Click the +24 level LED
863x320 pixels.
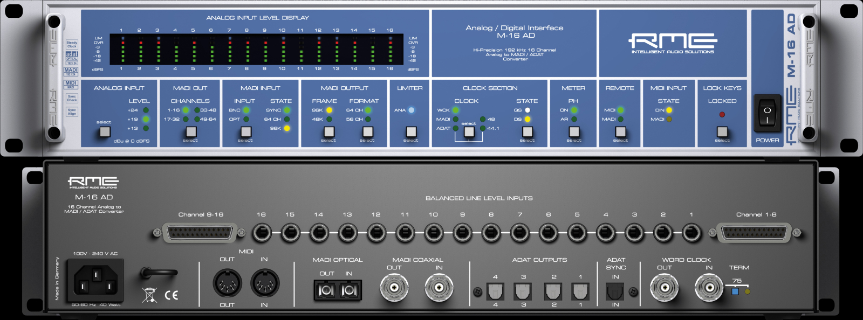coord(146,110)
